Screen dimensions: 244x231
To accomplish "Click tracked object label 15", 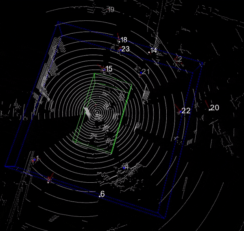I will (x=109, y=69).
